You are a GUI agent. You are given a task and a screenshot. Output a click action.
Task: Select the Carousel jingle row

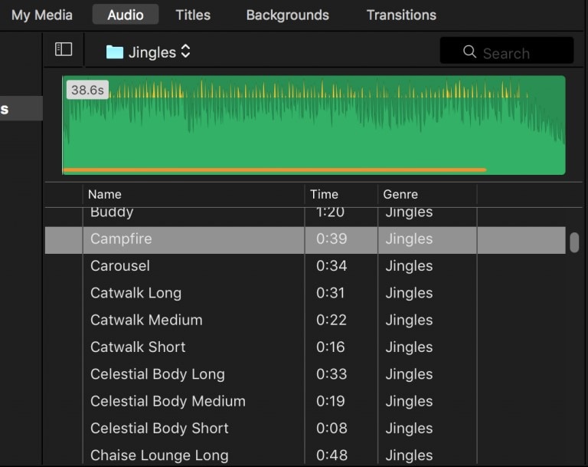(120, 266)
